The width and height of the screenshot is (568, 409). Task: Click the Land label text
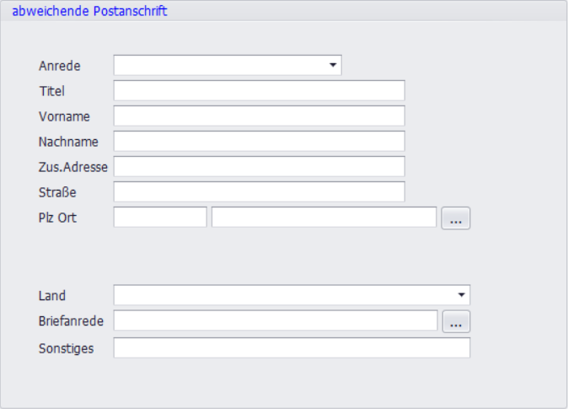pos(52,296)
